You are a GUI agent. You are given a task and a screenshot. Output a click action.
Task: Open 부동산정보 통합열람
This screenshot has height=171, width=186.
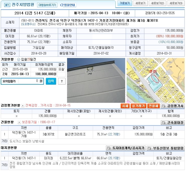point(166,148)
